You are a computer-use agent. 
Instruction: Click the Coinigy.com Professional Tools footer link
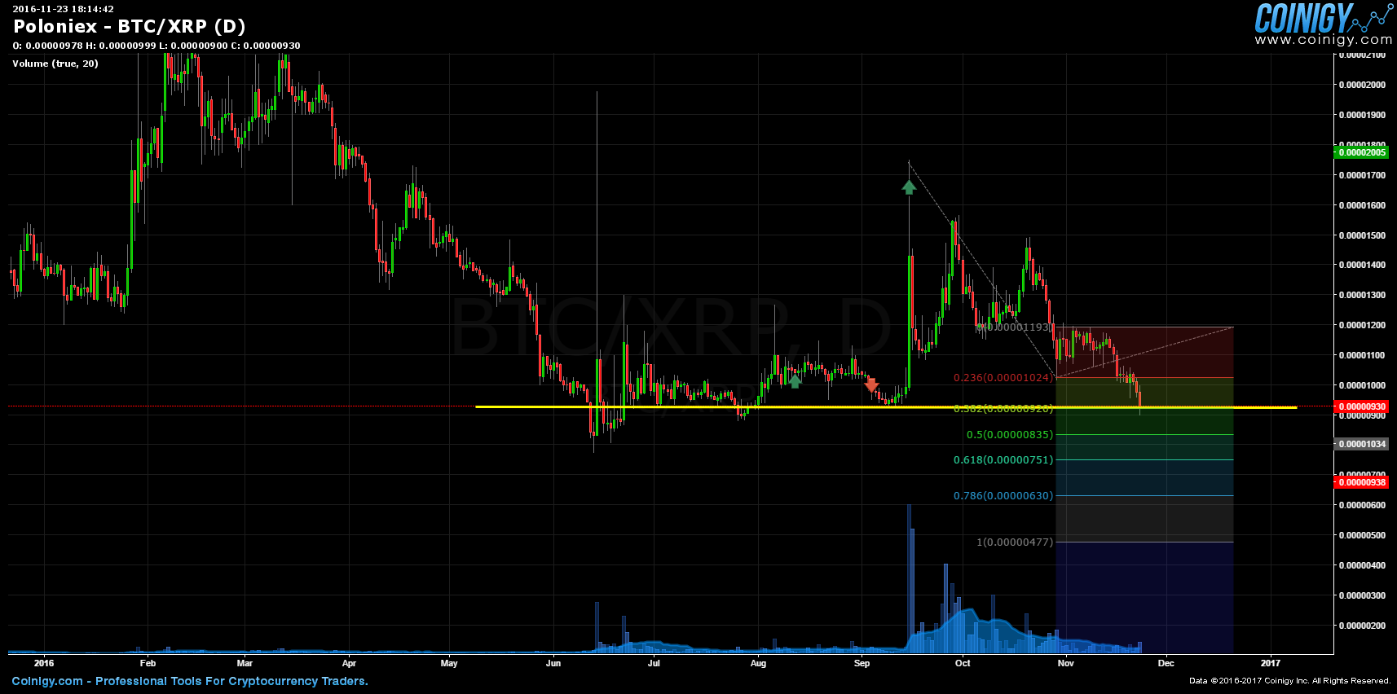coord(190,681)
